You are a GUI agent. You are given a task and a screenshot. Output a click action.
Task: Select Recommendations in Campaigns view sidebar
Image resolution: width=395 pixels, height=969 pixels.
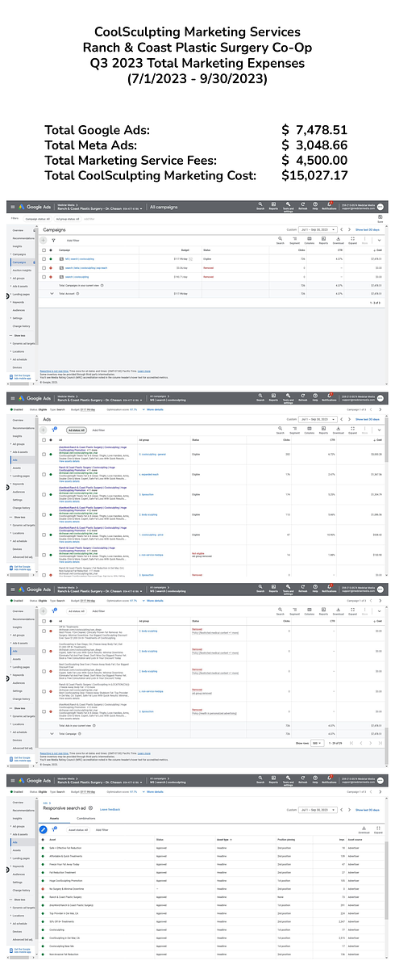[x=23, y=238]
